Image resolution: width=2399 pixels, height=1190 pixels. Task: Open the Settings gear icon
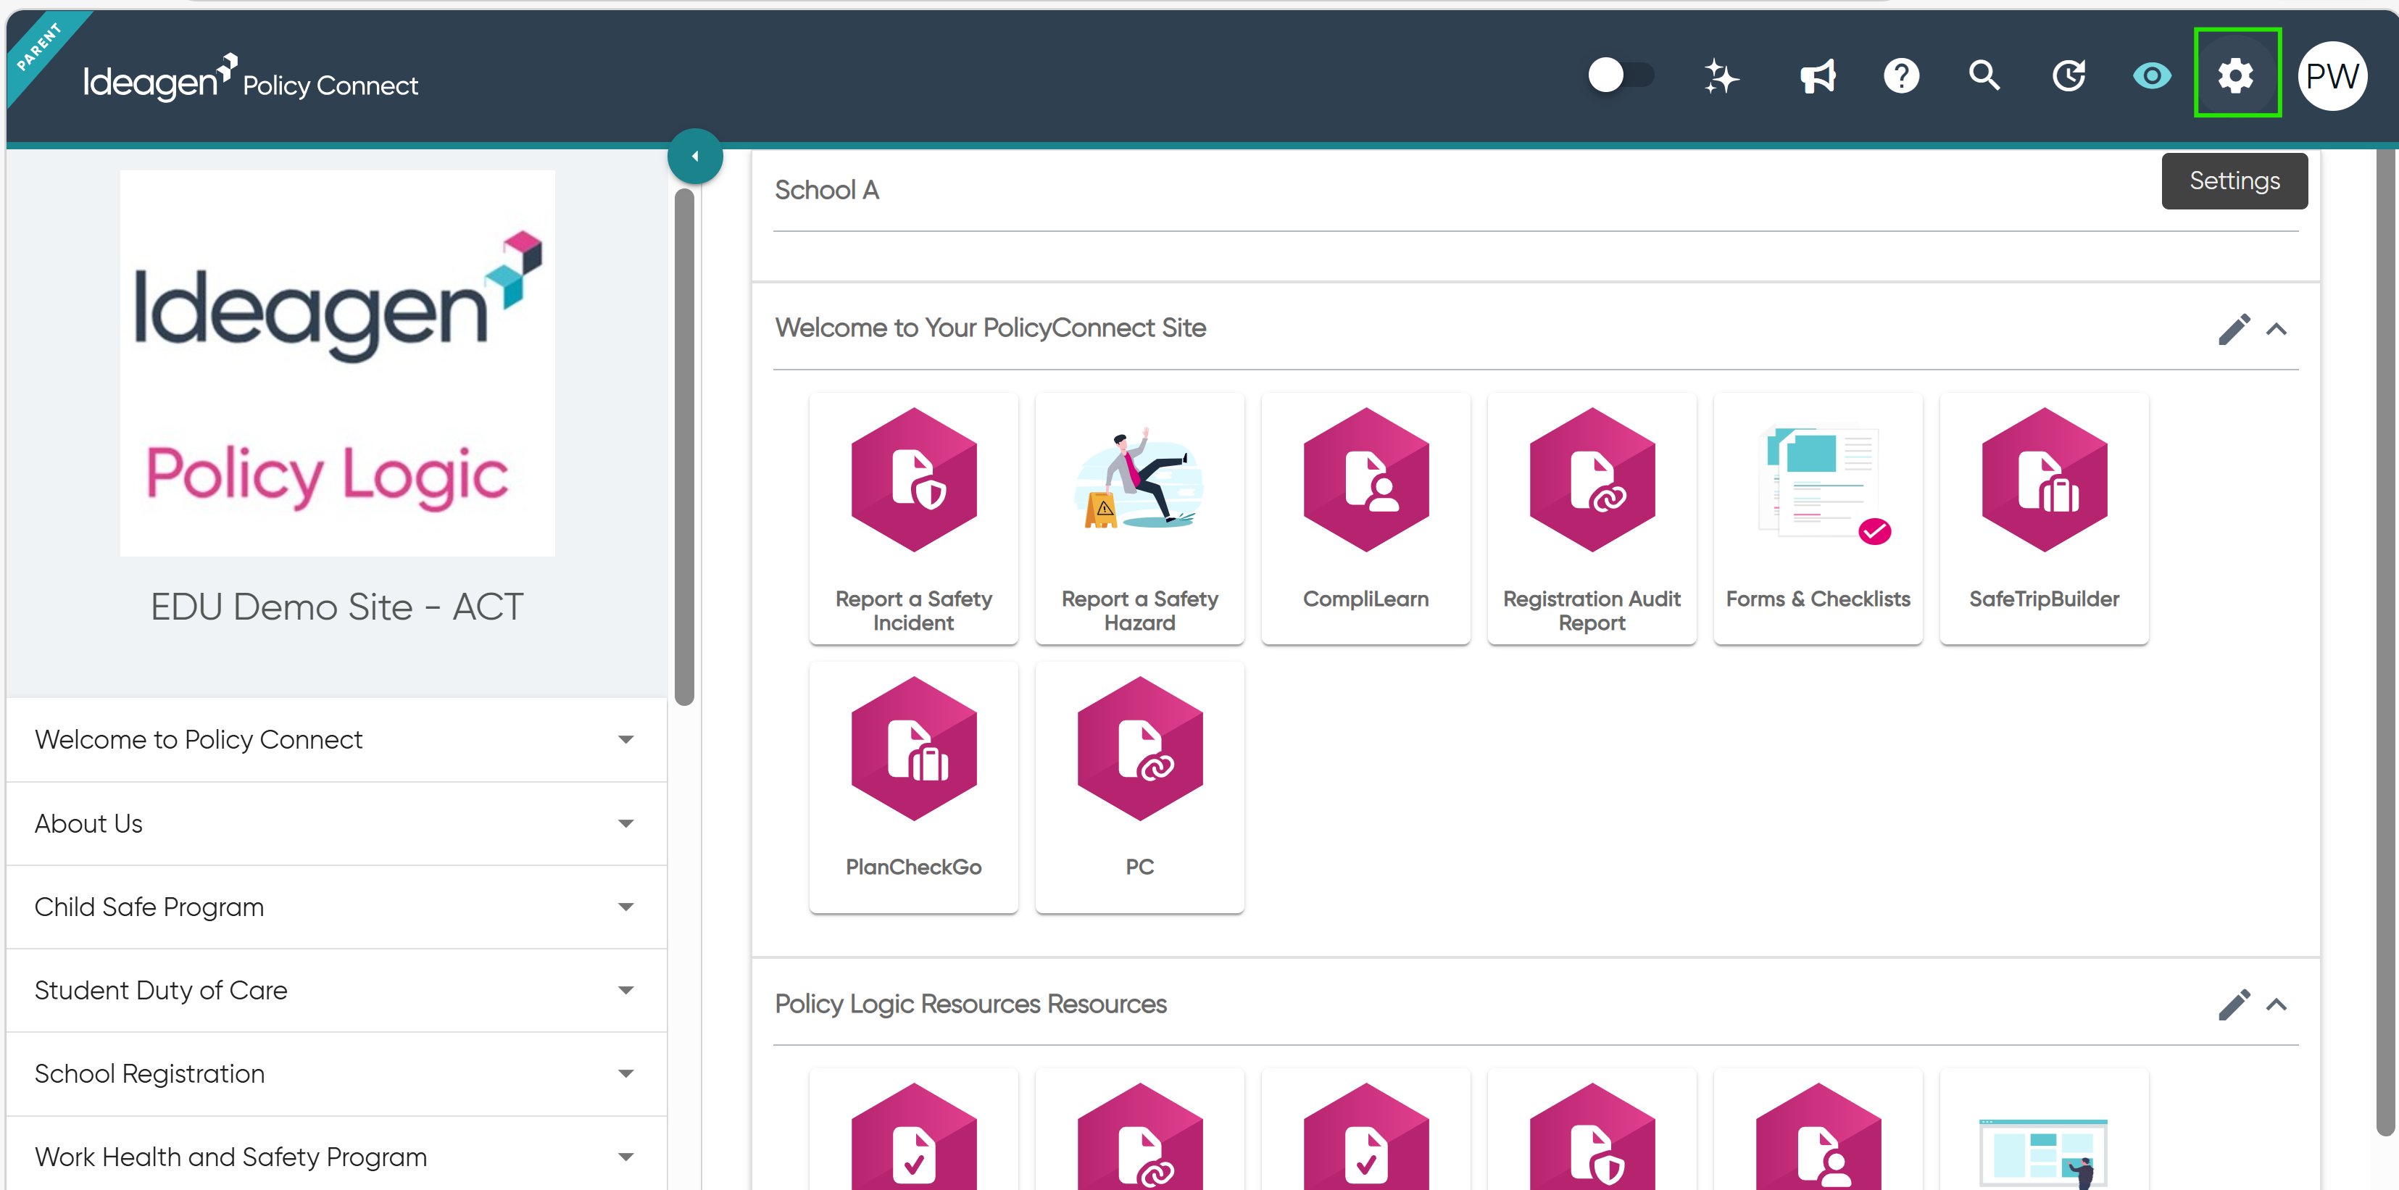2236,75
